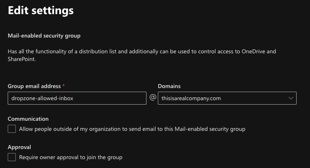The image size is (310, 168).
Task: Tick the Require owner approval checkbox
Action: pyautogui.click(x=12, y=157)
